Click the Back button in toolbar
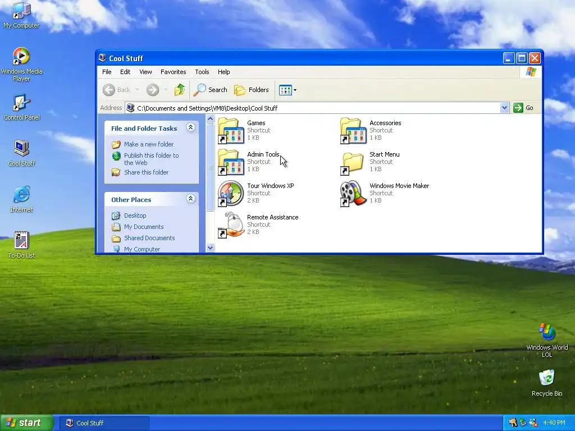This screenshot has width=575, height=431. 116,90
